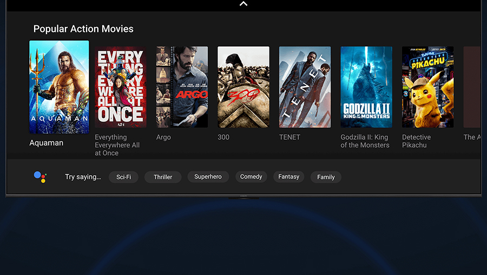Choose Godzilla II King of the Monsters poster
This screenshot has width=487, height=275.
pyautogui.click(x=366, y=87)
